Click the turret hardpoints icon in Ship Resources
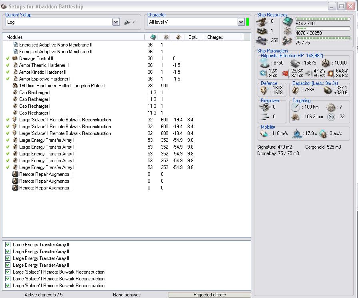This screenshot has height=298, width=358. point(262,22)
